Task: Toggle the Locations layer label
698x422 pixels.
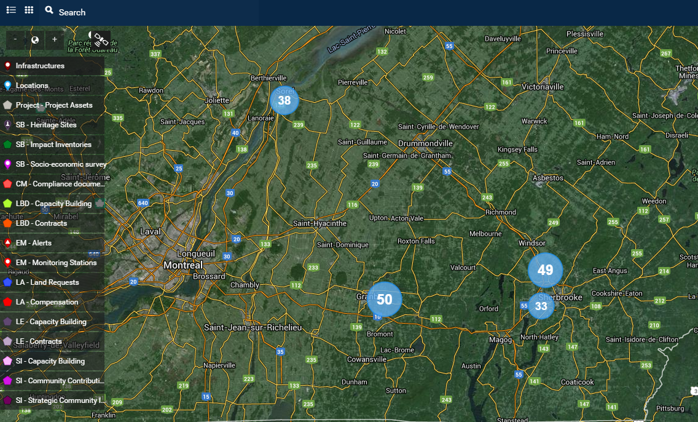Action: (32, 86)
